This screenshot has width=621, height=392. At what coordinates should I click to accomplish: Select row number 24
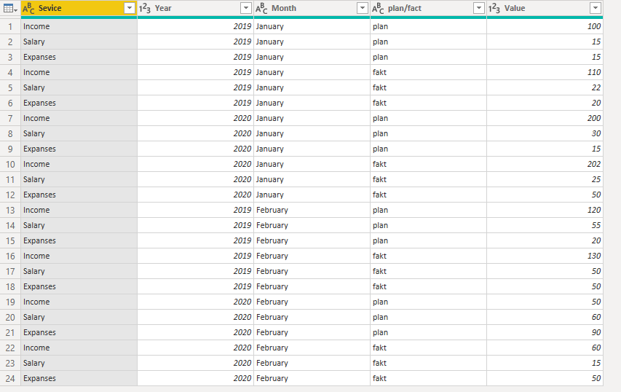10,379
